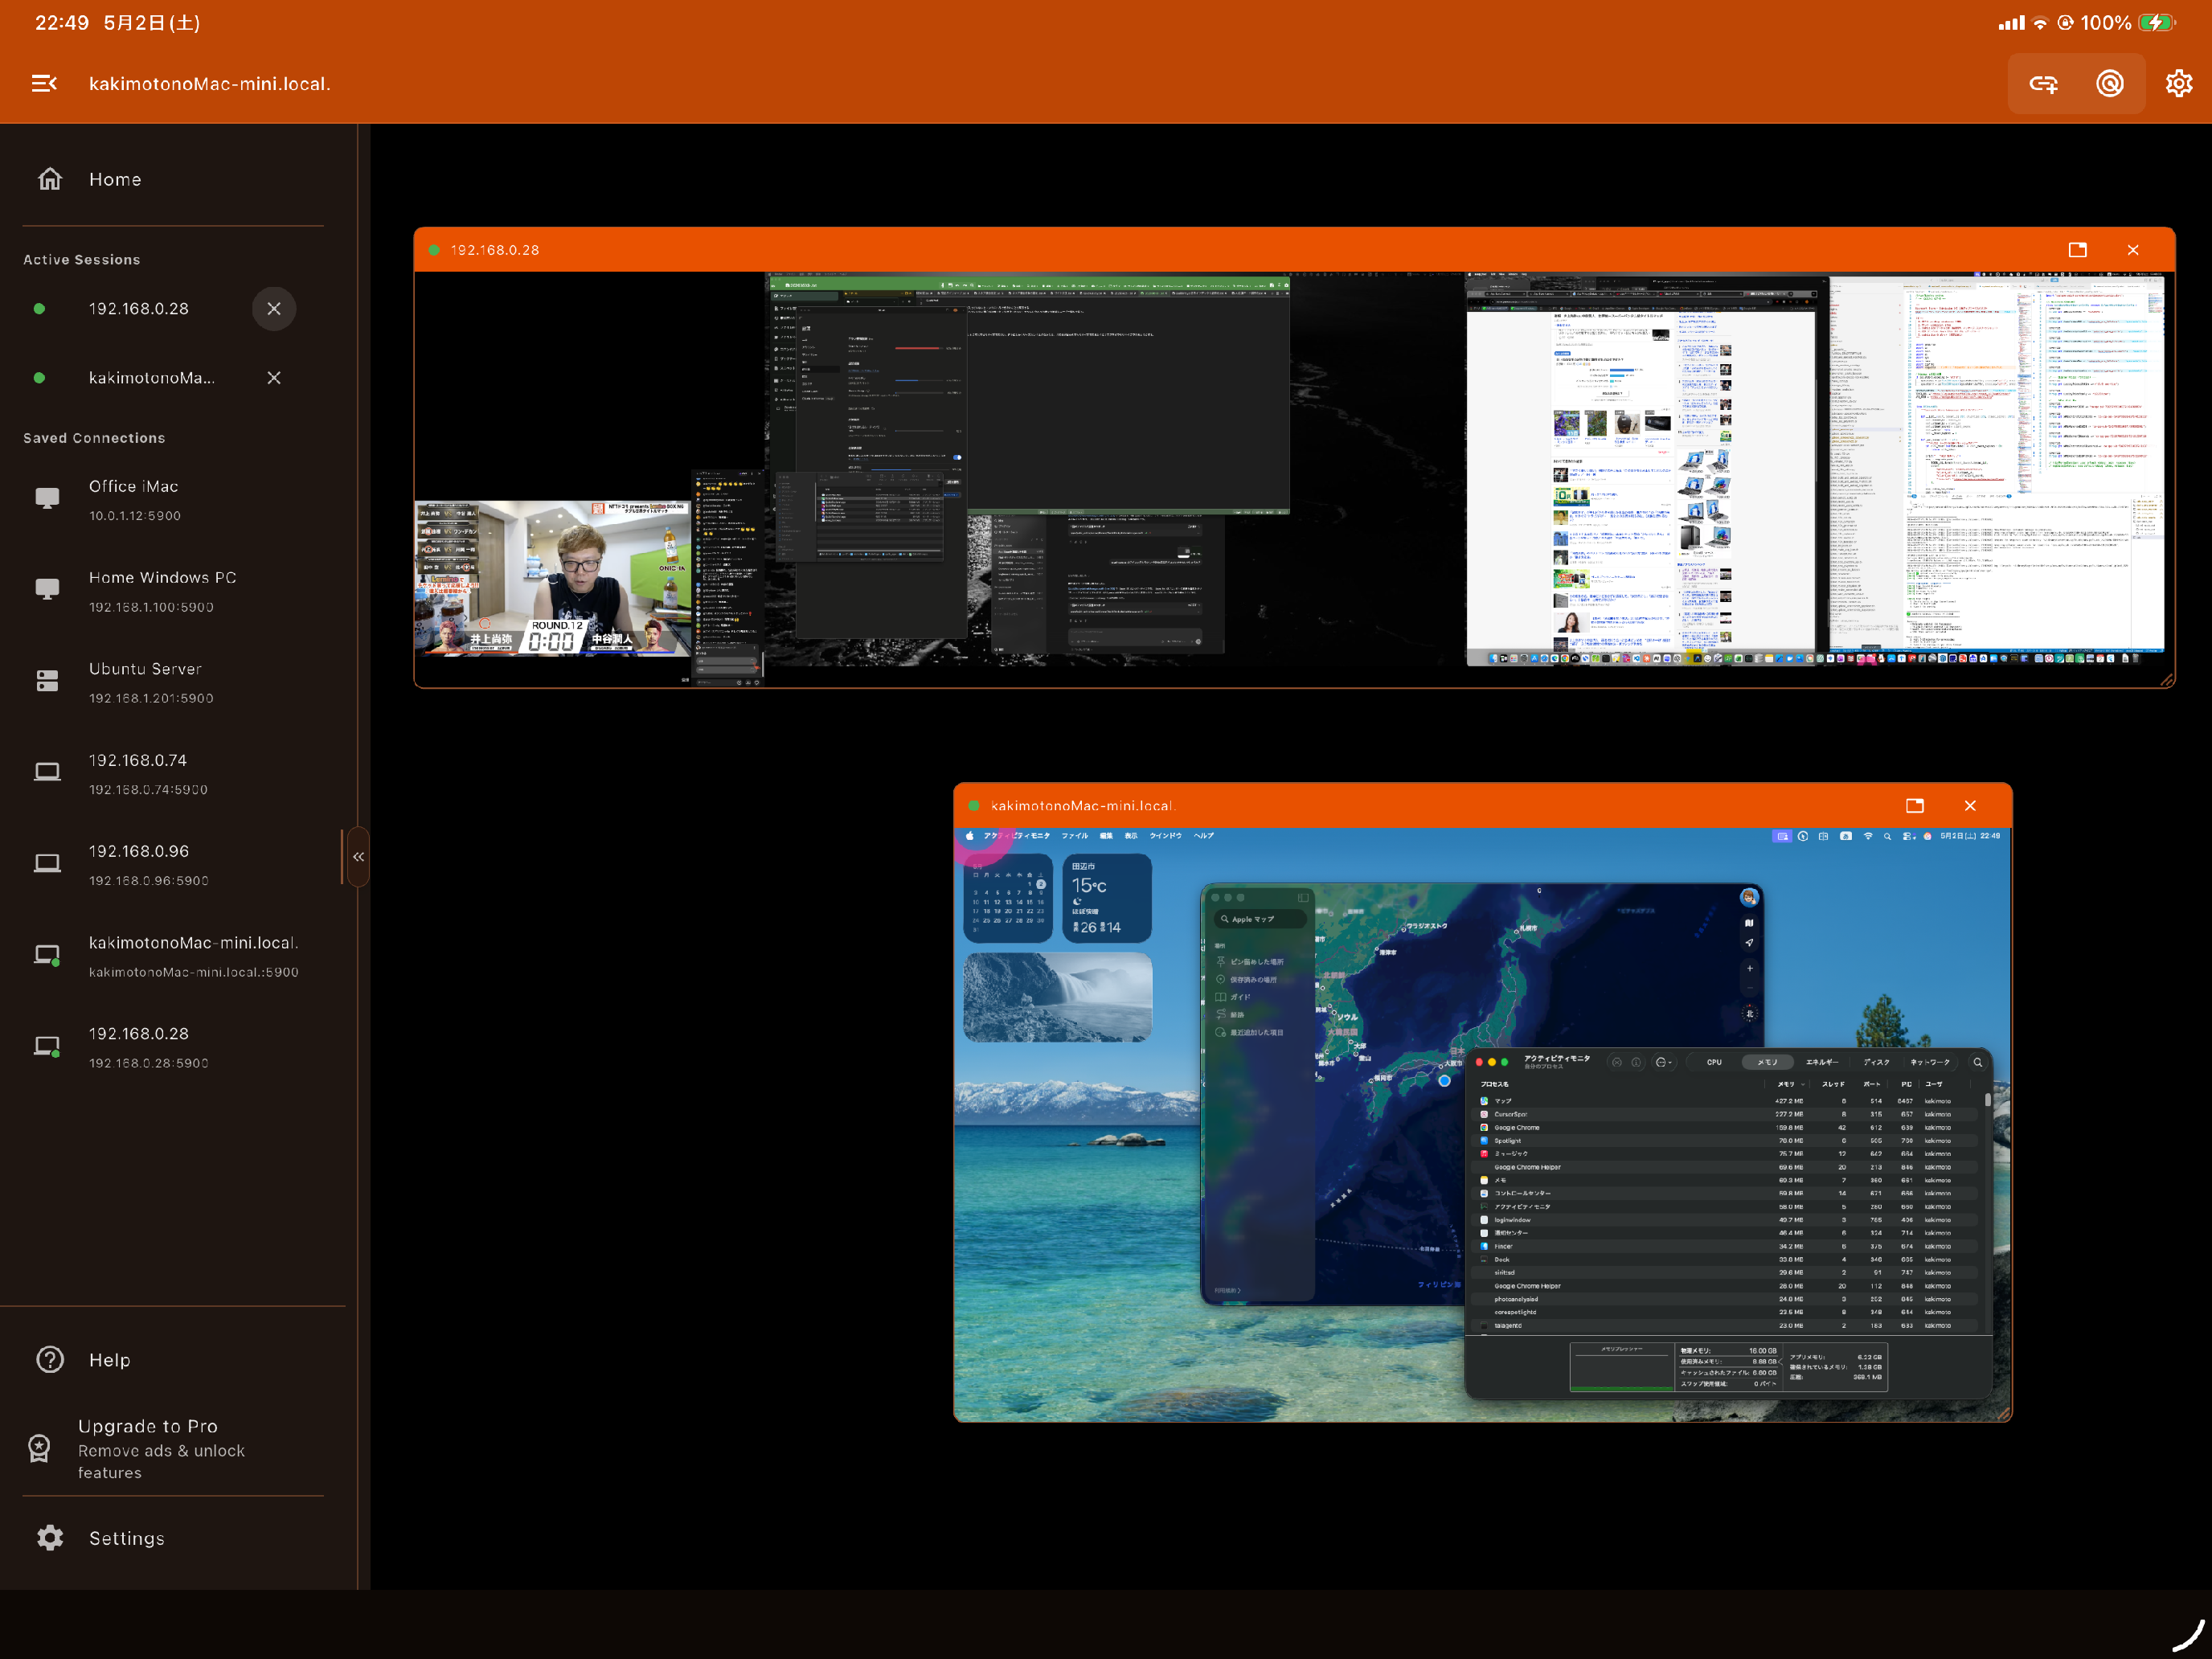Click the process info (i) icon in Activity Monitor
Screen dimensions: 2212x1659
click(1636, 1062)
